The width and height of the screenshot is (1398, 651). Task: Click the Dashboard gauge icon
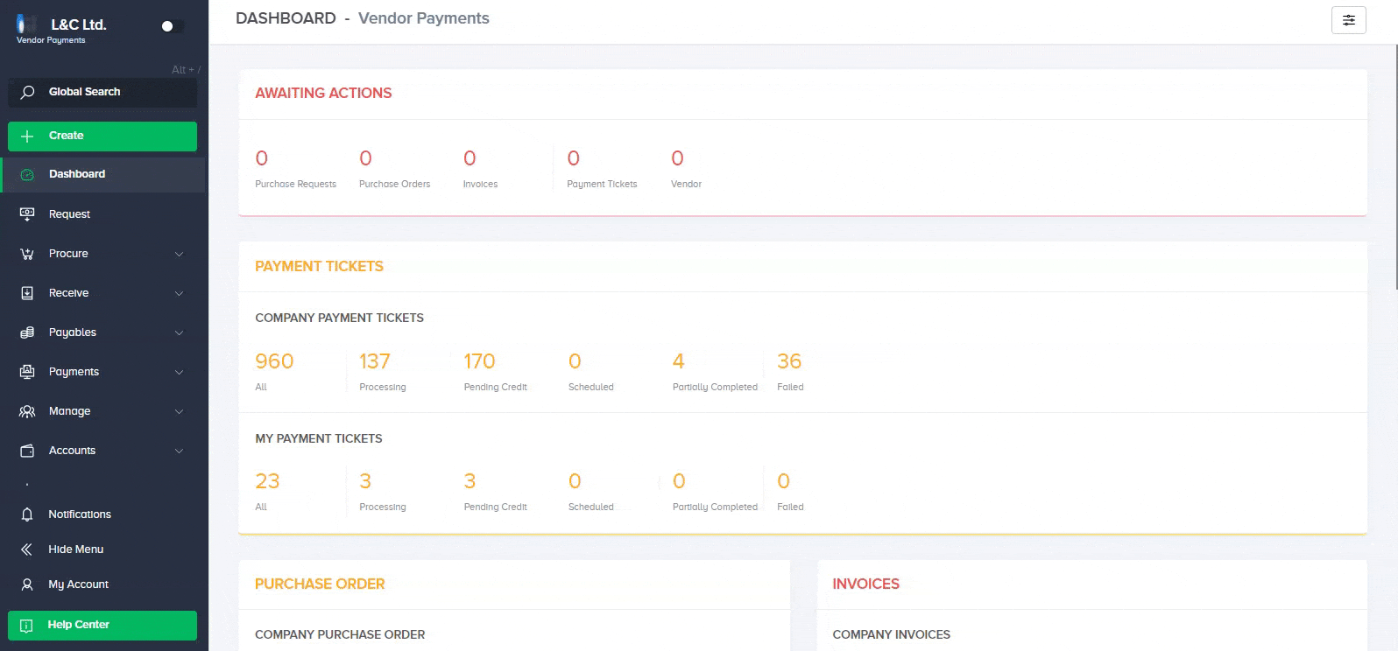[27, 174]
